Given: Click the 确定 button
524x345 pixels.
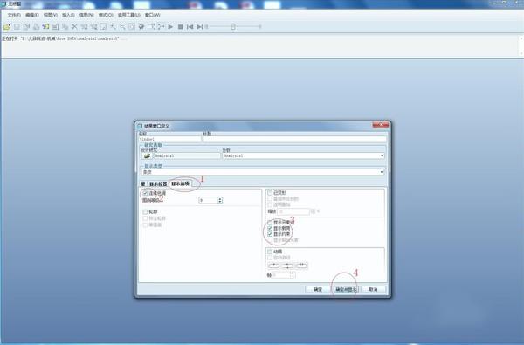Looking at the screenshot, I should pyautogui.click(x=318, y=289).
